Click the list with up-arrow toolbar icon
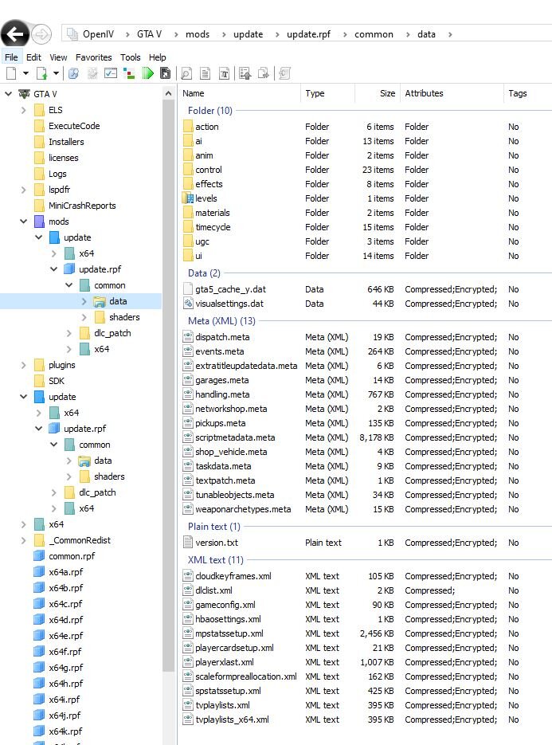The height and width of the screenshot is (745, 552). (x=245, y=73)
